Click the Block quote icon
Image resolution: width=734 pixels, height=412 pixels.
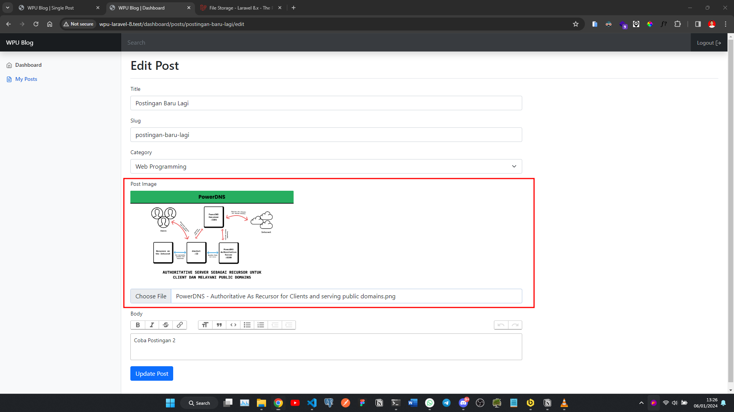pos(219,325)
